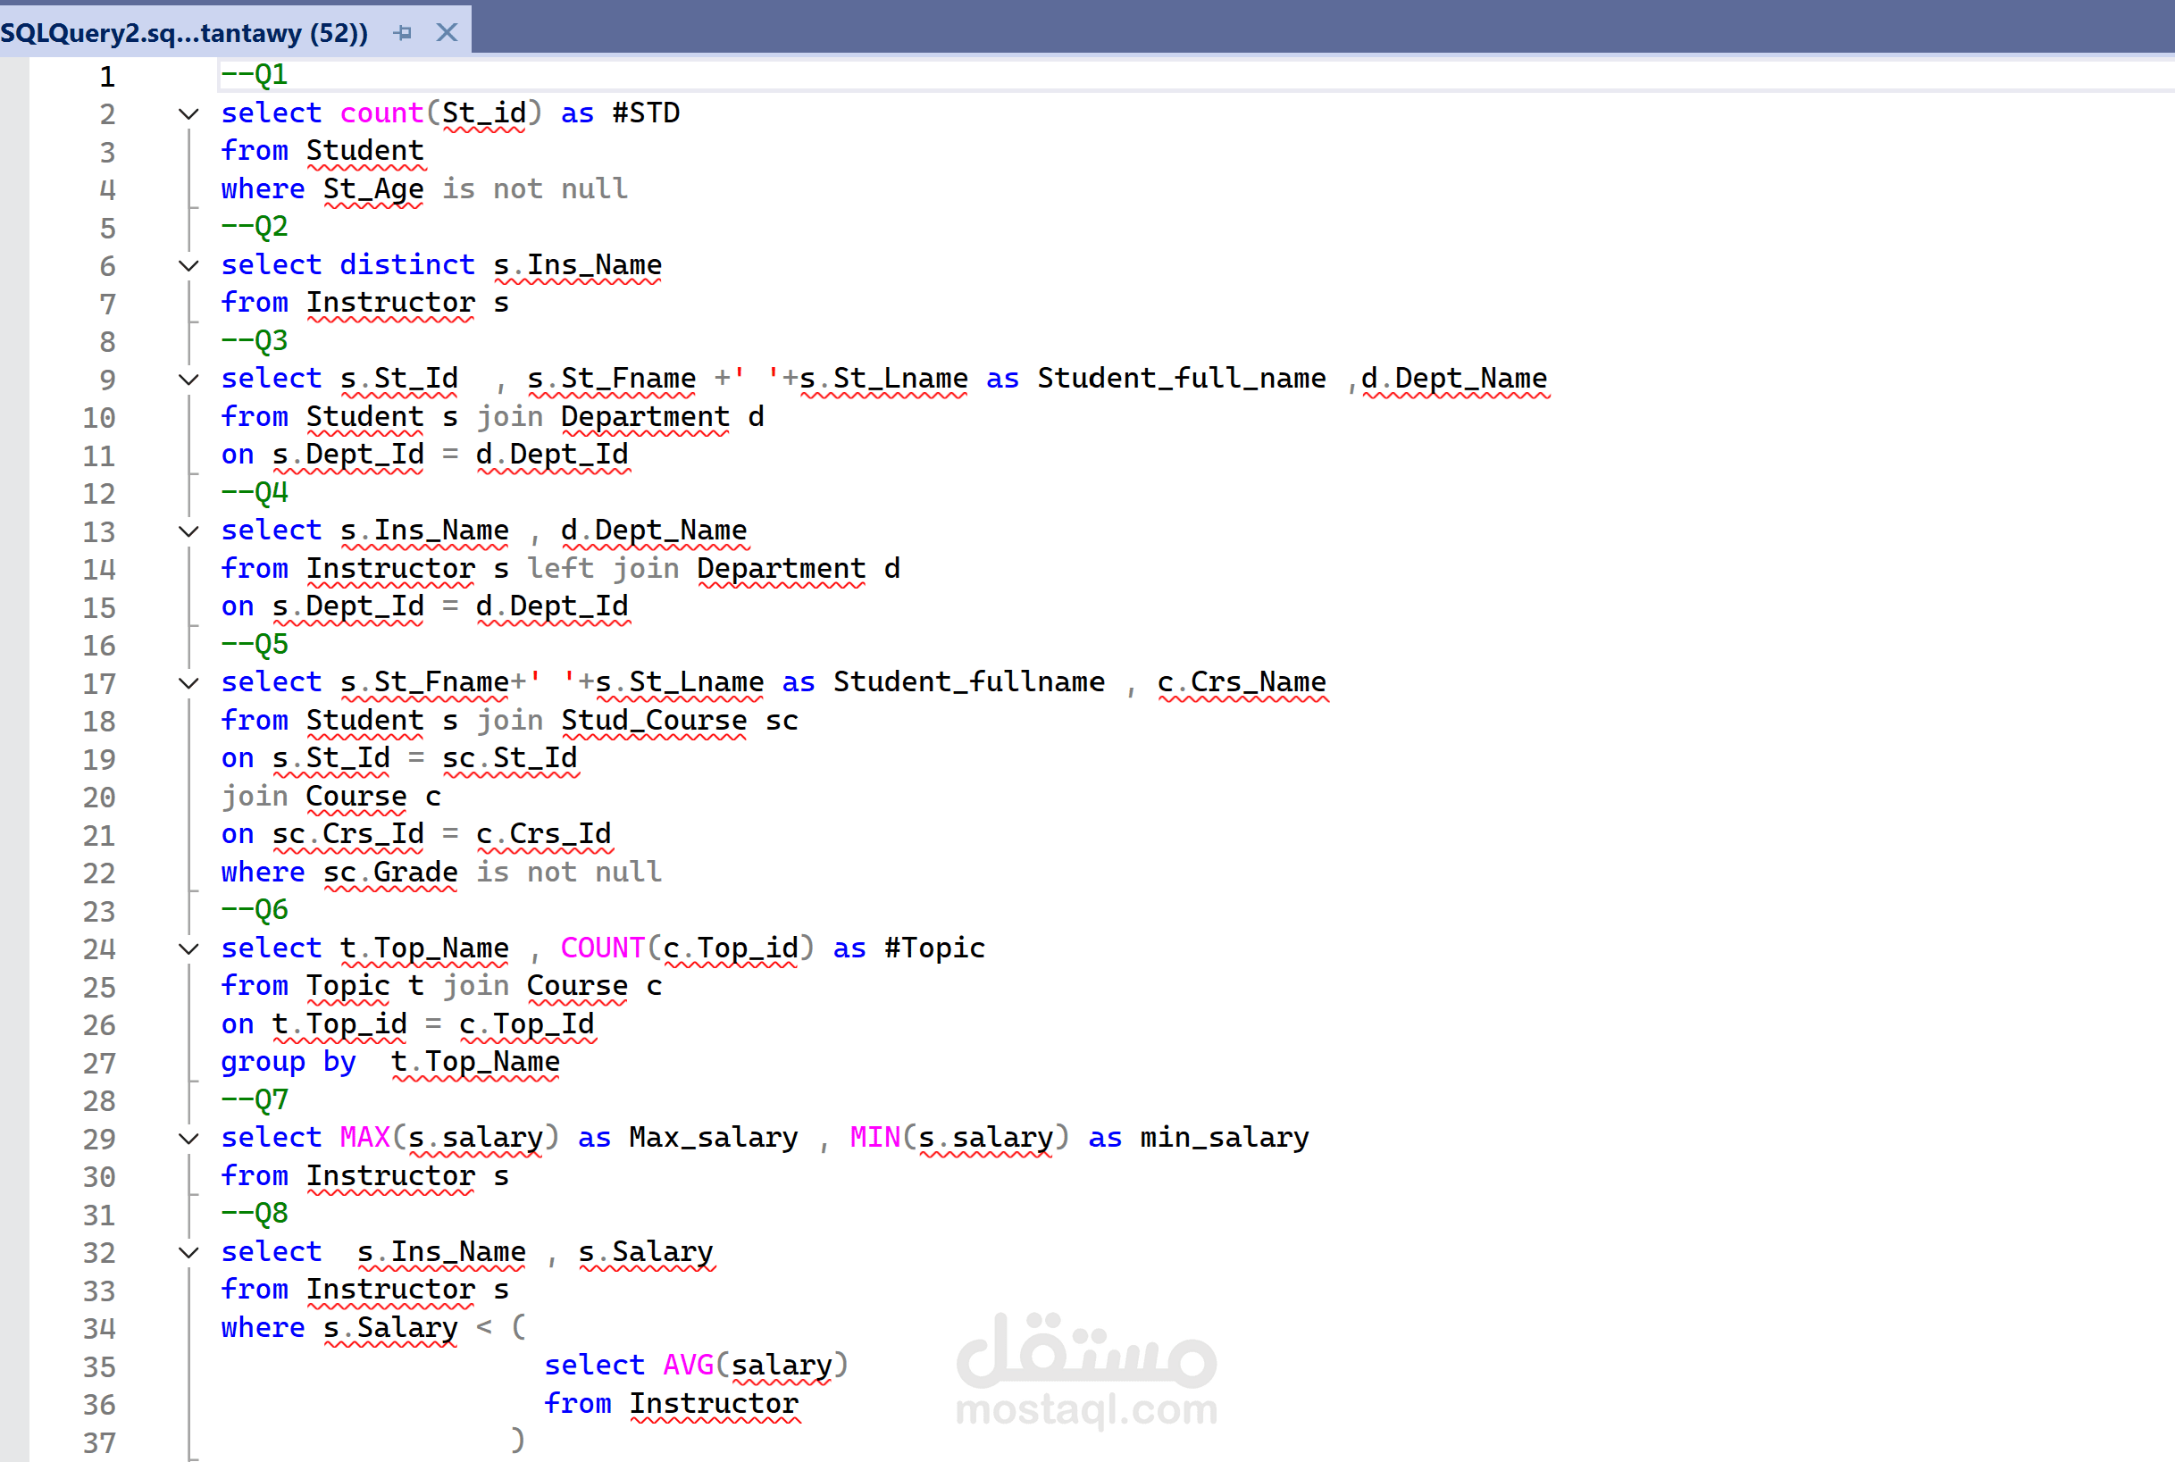Pin the SQLQuery2 tab with pin icon

pyautogui.click(x=403, y=33)
